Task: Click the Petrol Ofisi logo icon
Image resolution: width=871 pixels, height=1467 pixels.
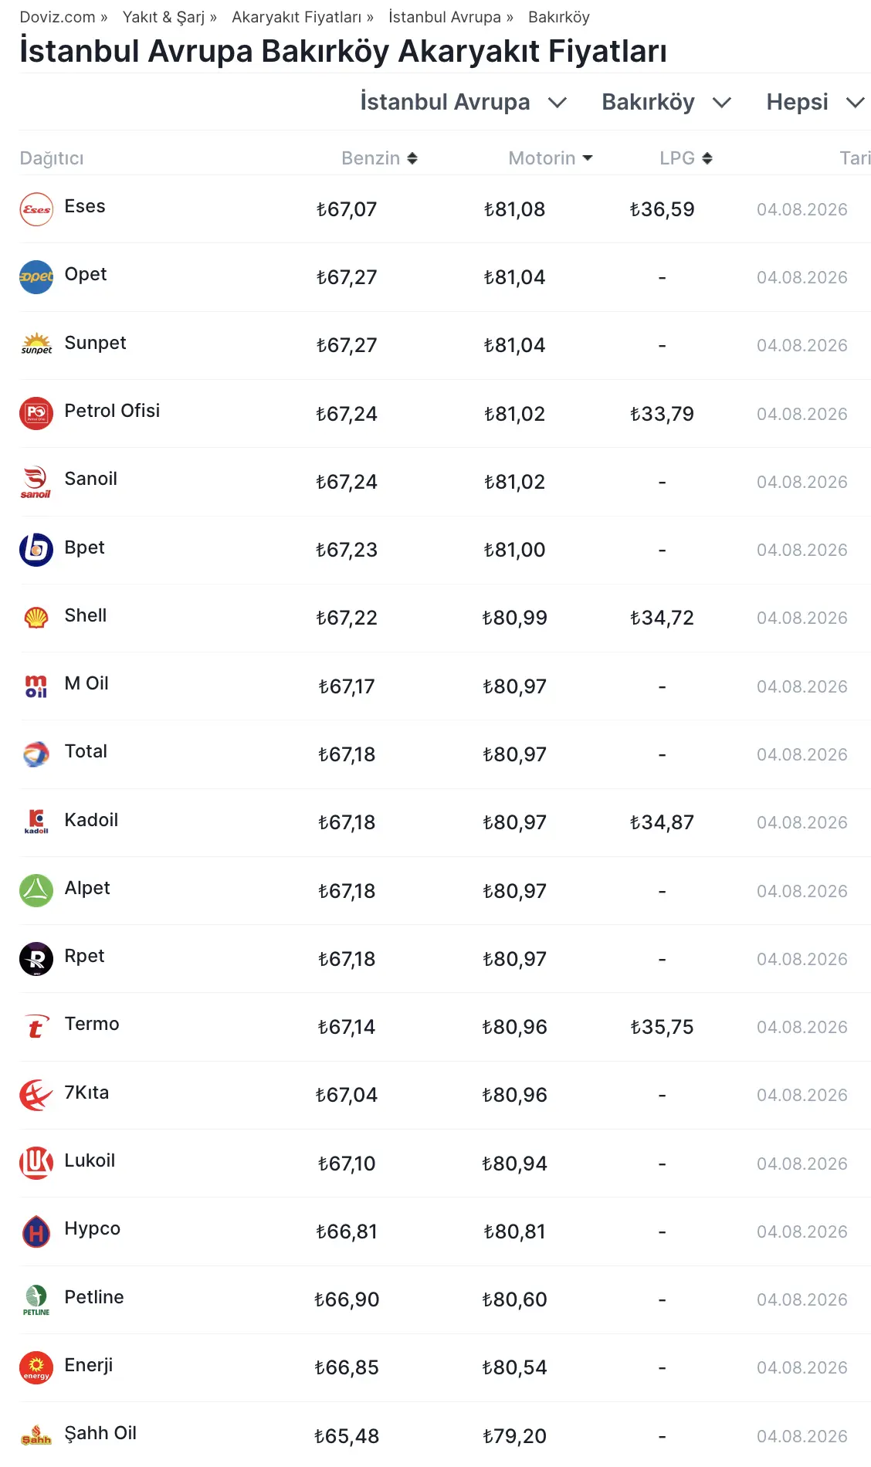Action: [36, 413]
